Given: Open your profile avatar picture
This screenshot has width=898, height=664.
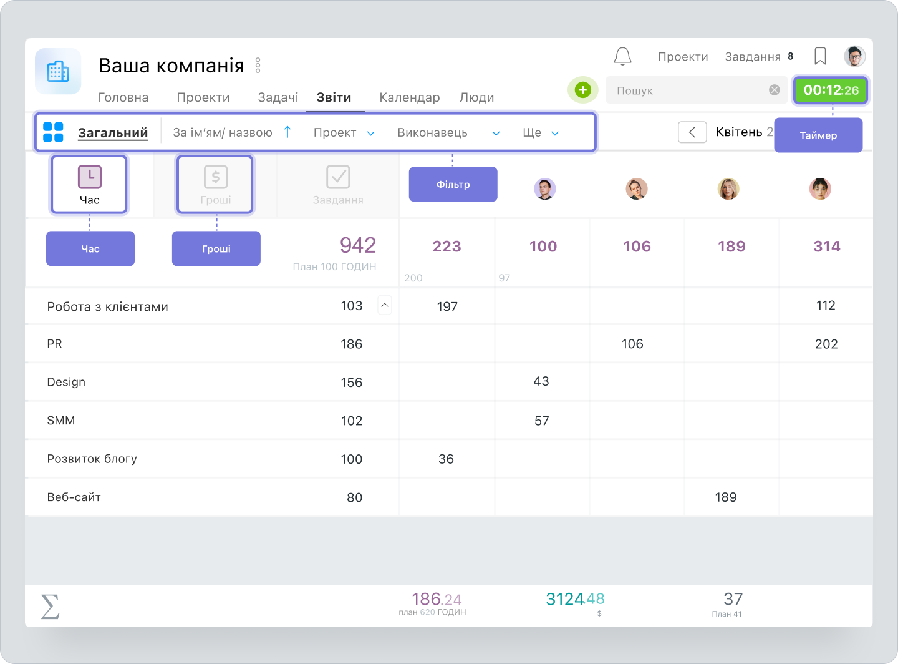Looking at the screenshot, I should pos(855,56).
